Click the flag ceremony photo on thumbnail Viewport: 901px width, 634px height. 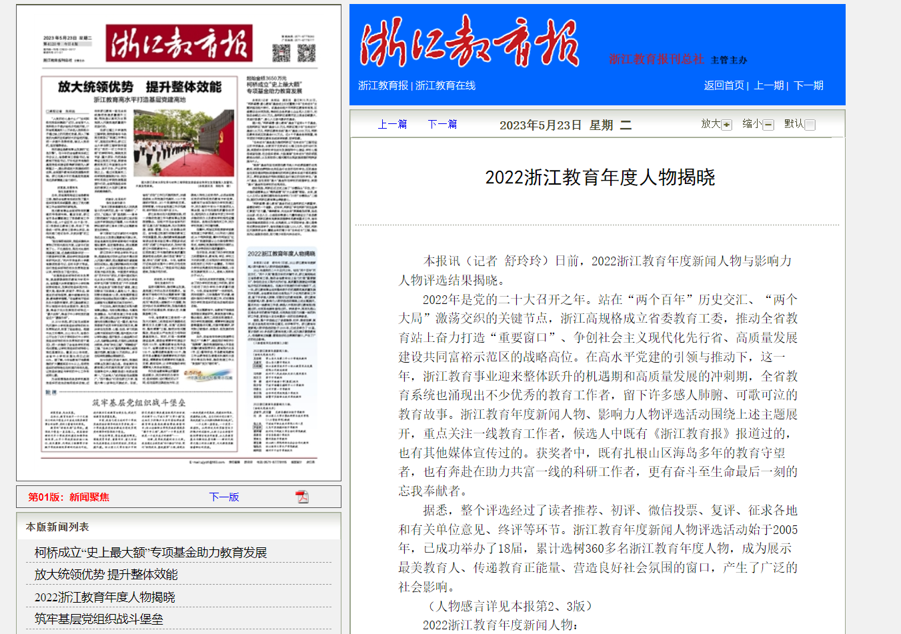tap(183, 143)
